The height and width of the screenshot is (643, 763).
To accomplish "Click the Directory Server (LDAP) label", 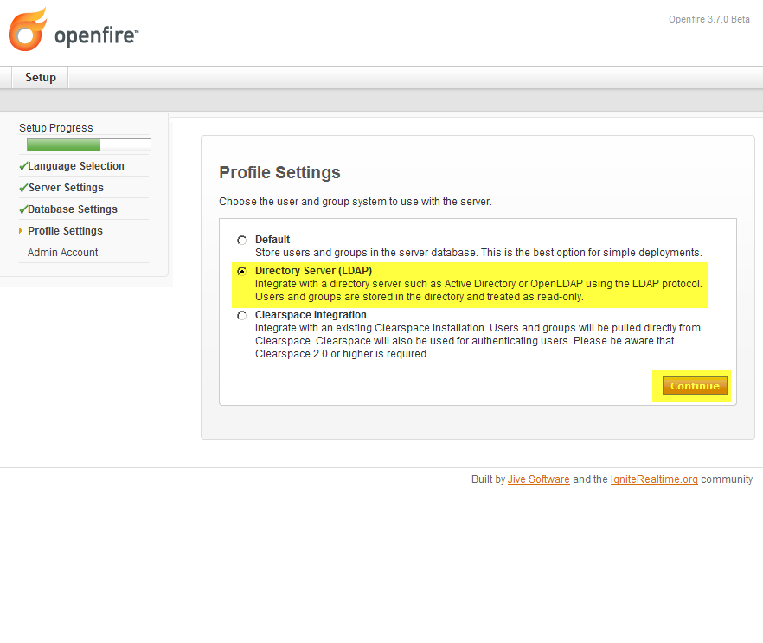I will 313,271.
